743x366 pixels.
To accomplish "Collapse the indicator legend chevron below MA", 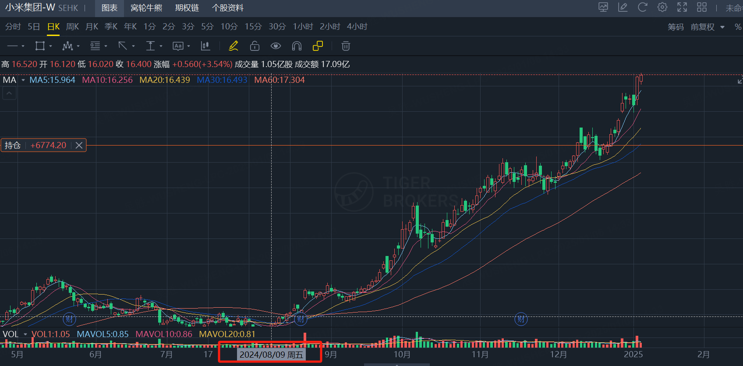I will 10,93.
